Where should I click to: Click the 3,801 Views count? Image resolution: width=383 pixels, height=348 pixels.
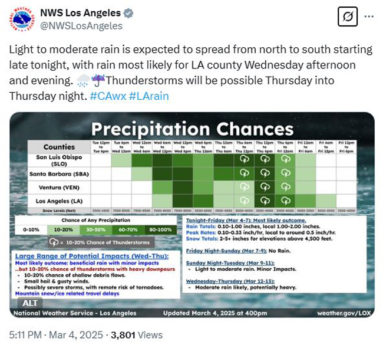137,335
